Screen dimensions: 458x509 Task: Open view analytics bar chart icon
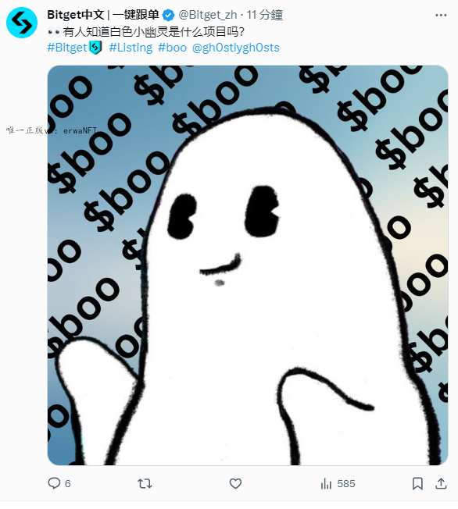326,484
